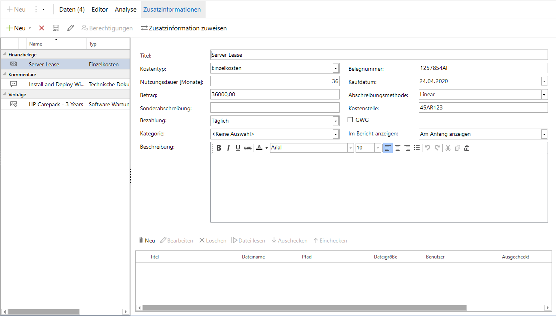The width and height of the screenshot is (556, 316).
Task: Click the cut scissors icon
Action: (448, 148)
